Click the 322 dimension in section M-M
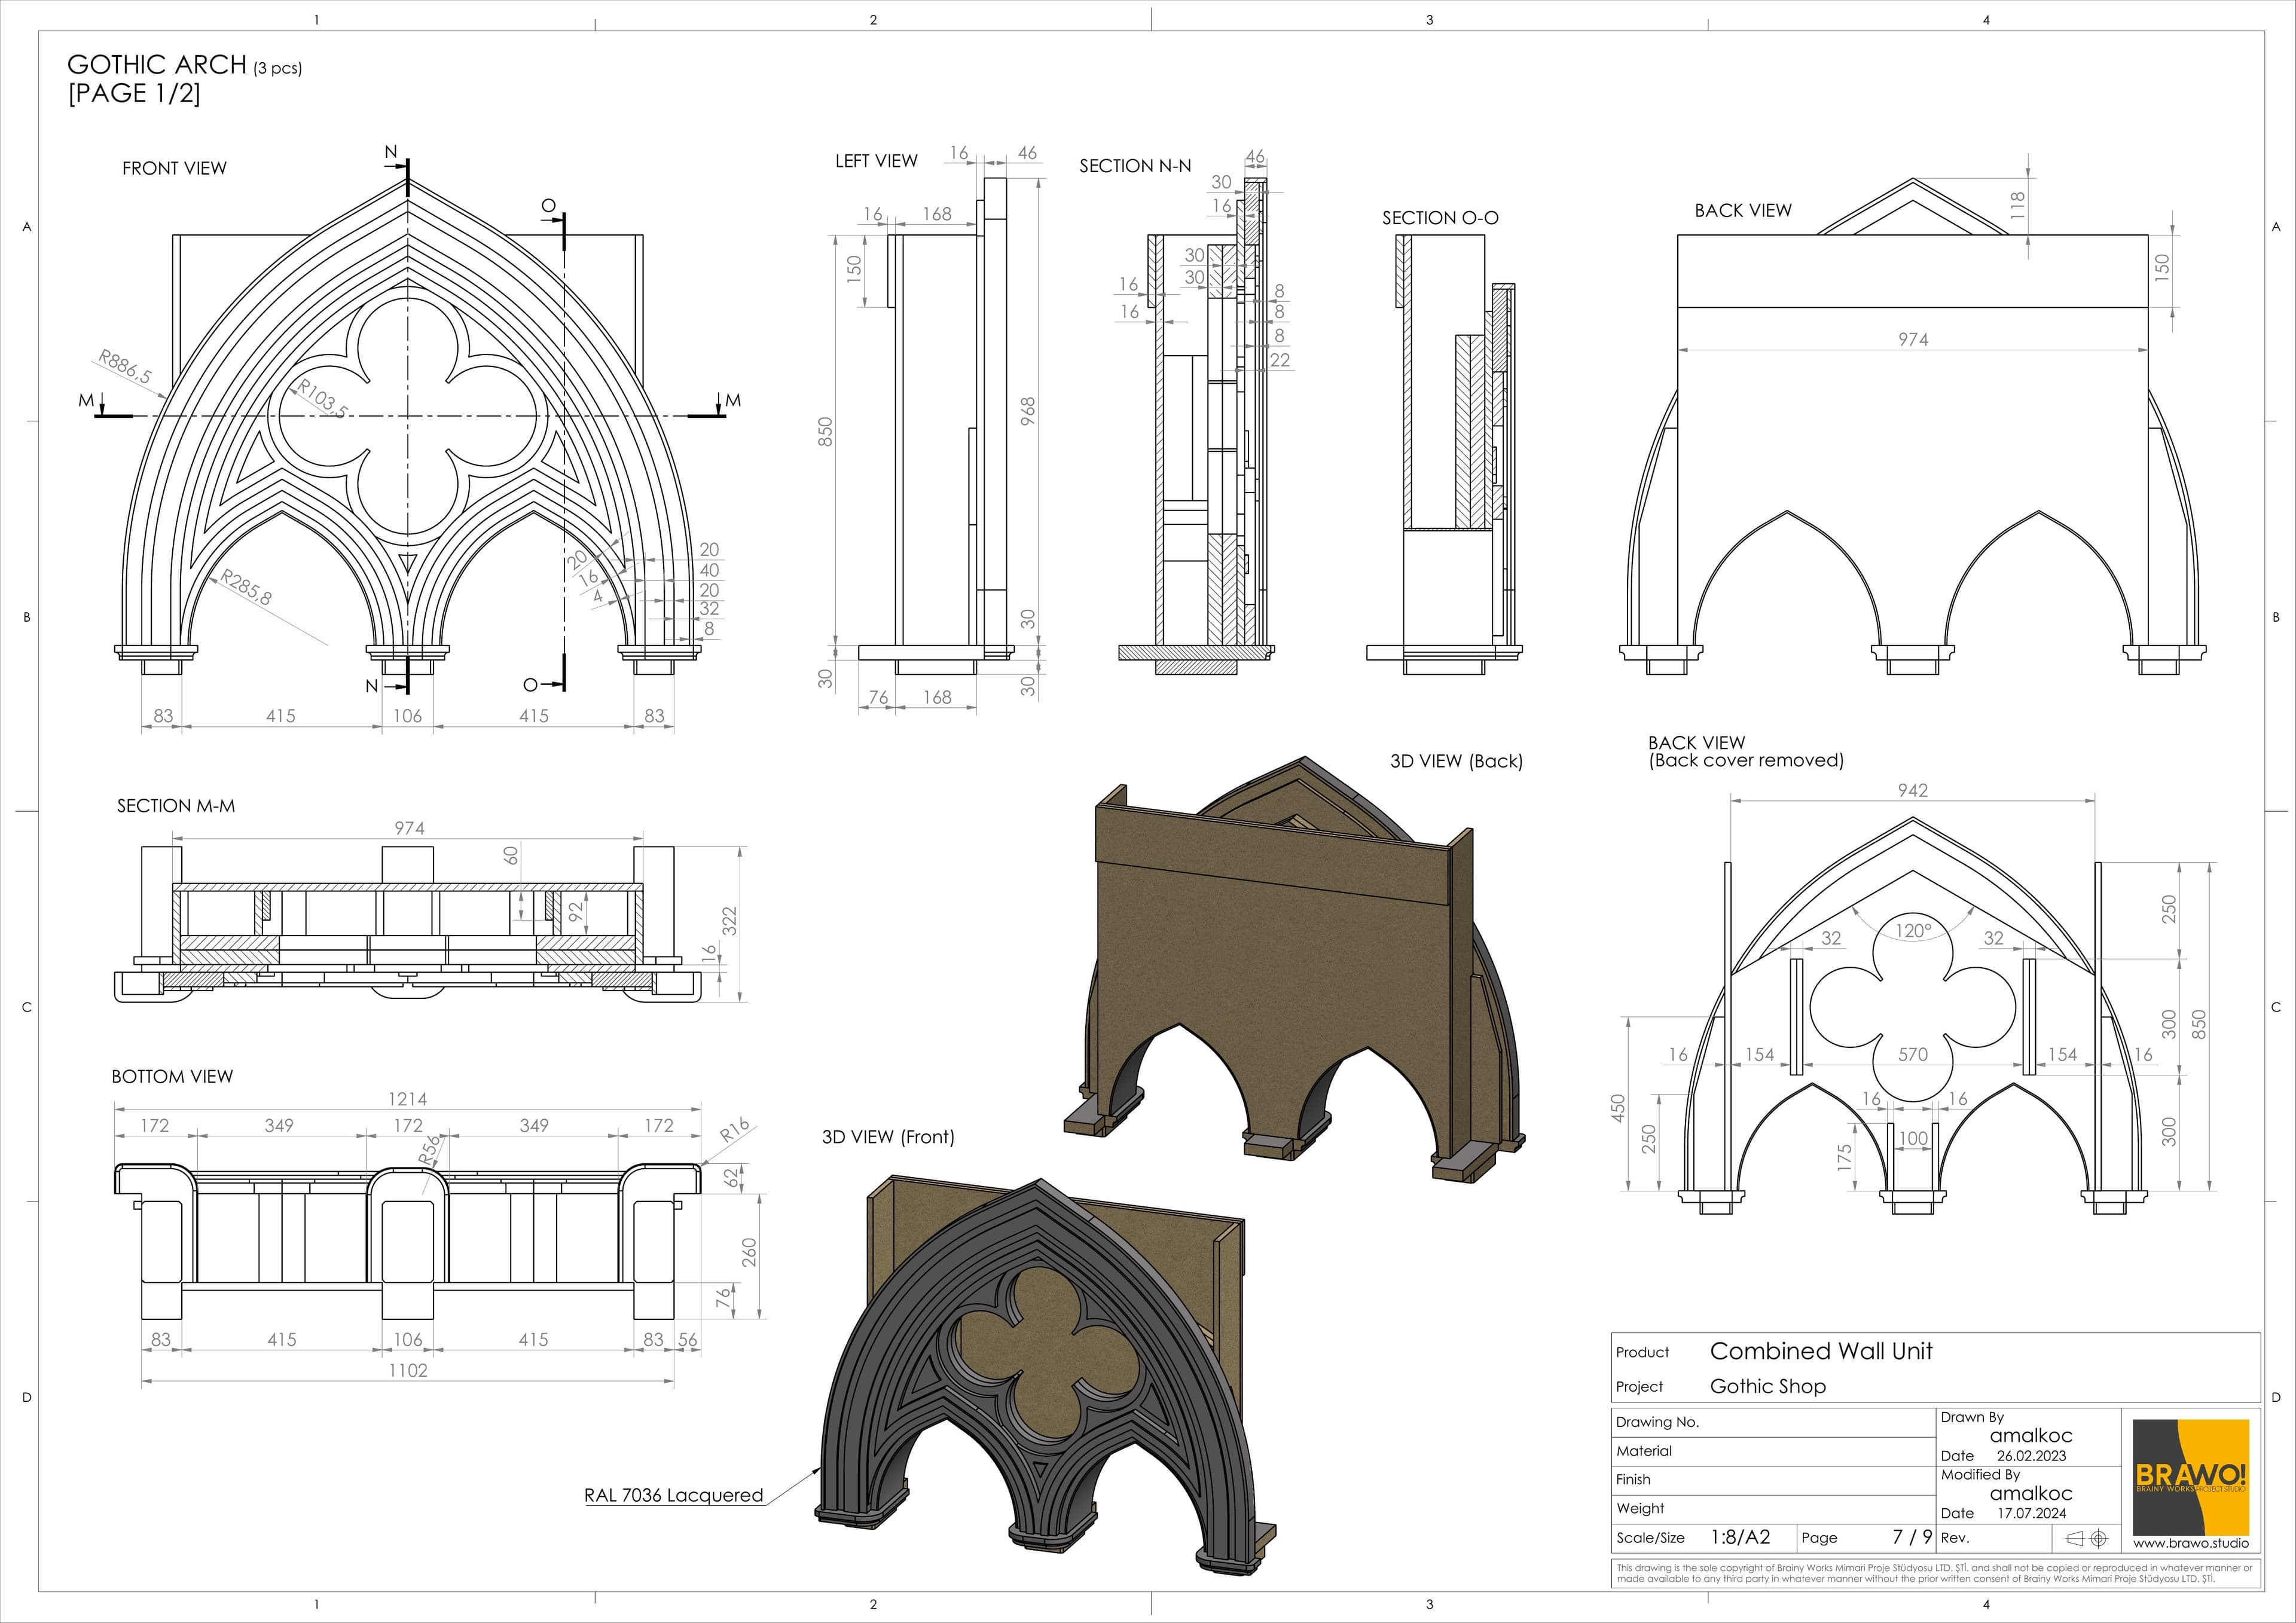Image resolution: width=2296 pixels, height=1623 pixels. (729, 921)
